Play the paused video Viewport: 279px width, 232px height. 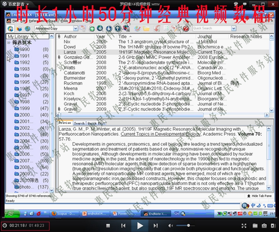click(140, 226)
